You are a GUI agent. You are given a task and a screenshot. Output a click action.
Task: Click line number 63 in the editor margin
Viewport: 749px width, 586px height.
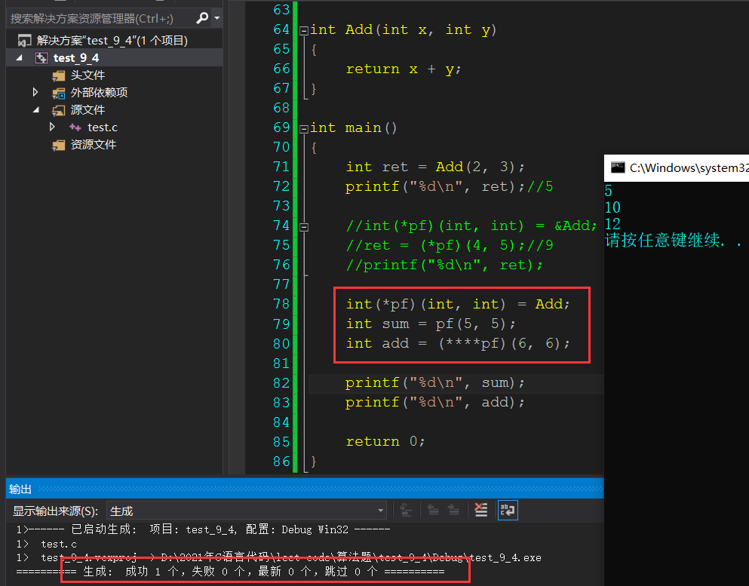click(x=281, y=10)
